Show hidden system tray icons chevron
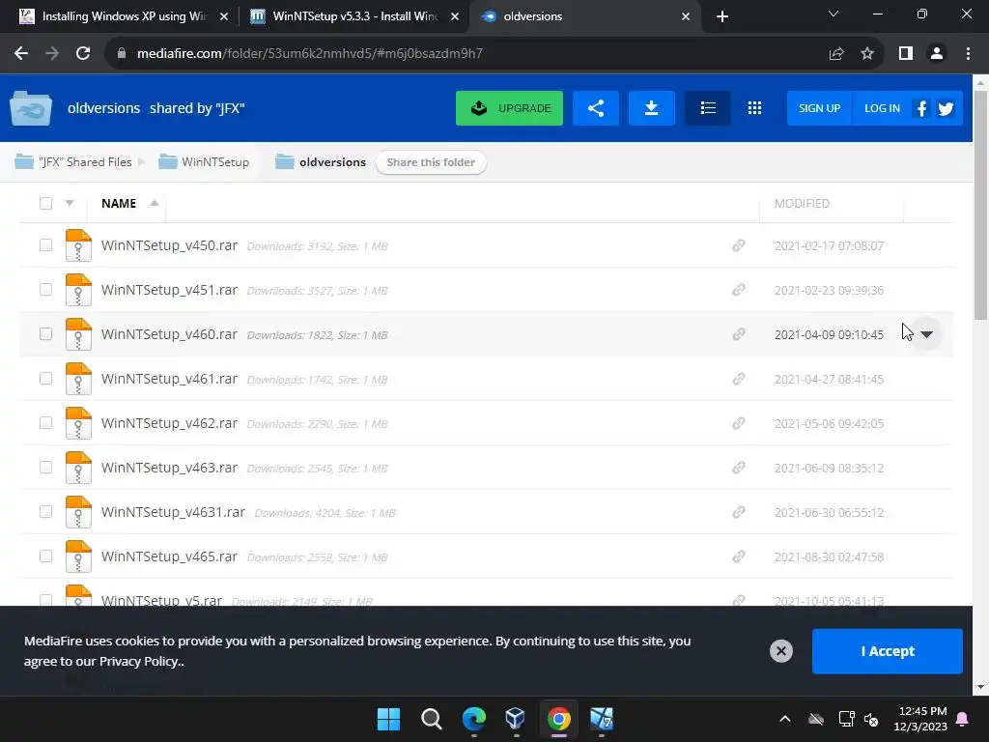Viewport: 989px width, 742px height. click(x=784, y=719)
